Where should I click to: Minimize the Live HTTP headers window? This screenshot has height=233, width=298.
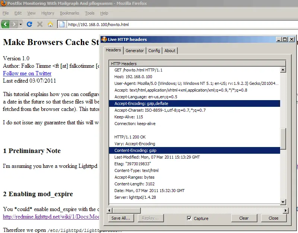point(279,39)
